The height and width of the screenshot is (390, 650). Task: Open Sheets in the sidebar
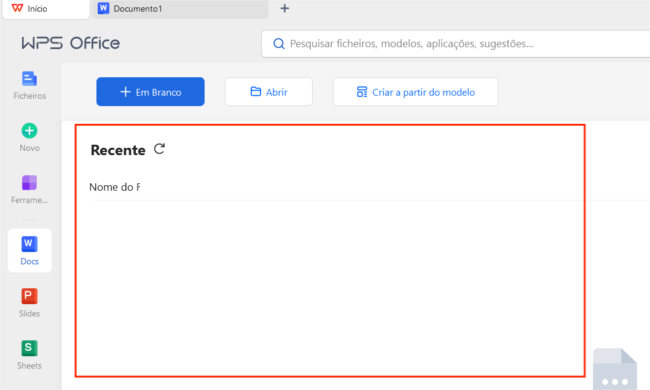click(29, 355)
